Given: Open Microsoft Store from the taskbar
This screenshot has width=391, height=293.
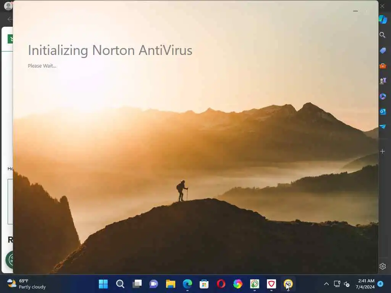Looking at the screenshot, I should point(204,284).
